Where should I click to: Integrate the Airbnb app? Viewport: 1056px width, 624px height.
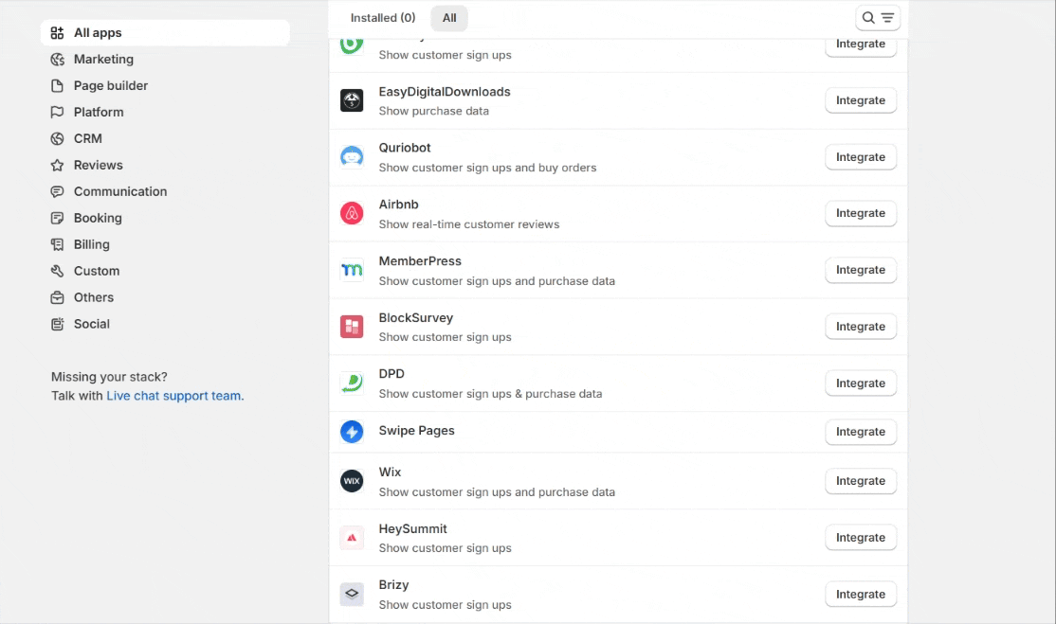coord(861,213)
